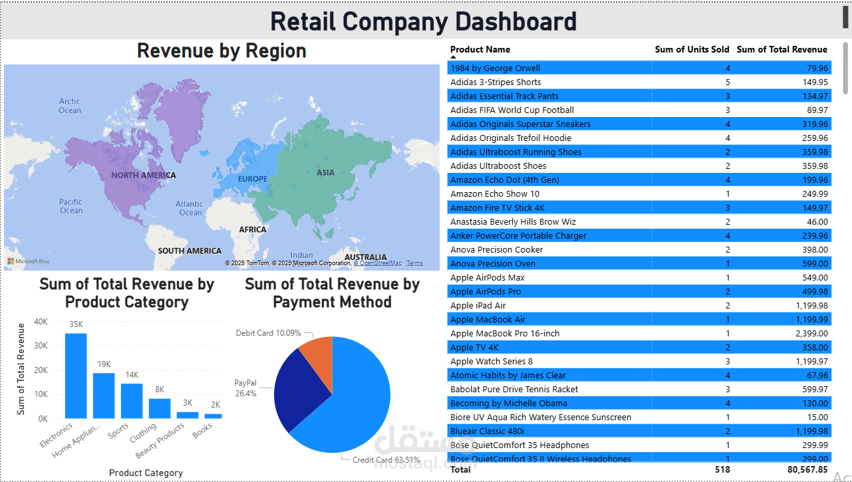Select Adidas Originals Trefoil Hoodie row
Screen dimensions: 852x482
(x=639, y=138)
